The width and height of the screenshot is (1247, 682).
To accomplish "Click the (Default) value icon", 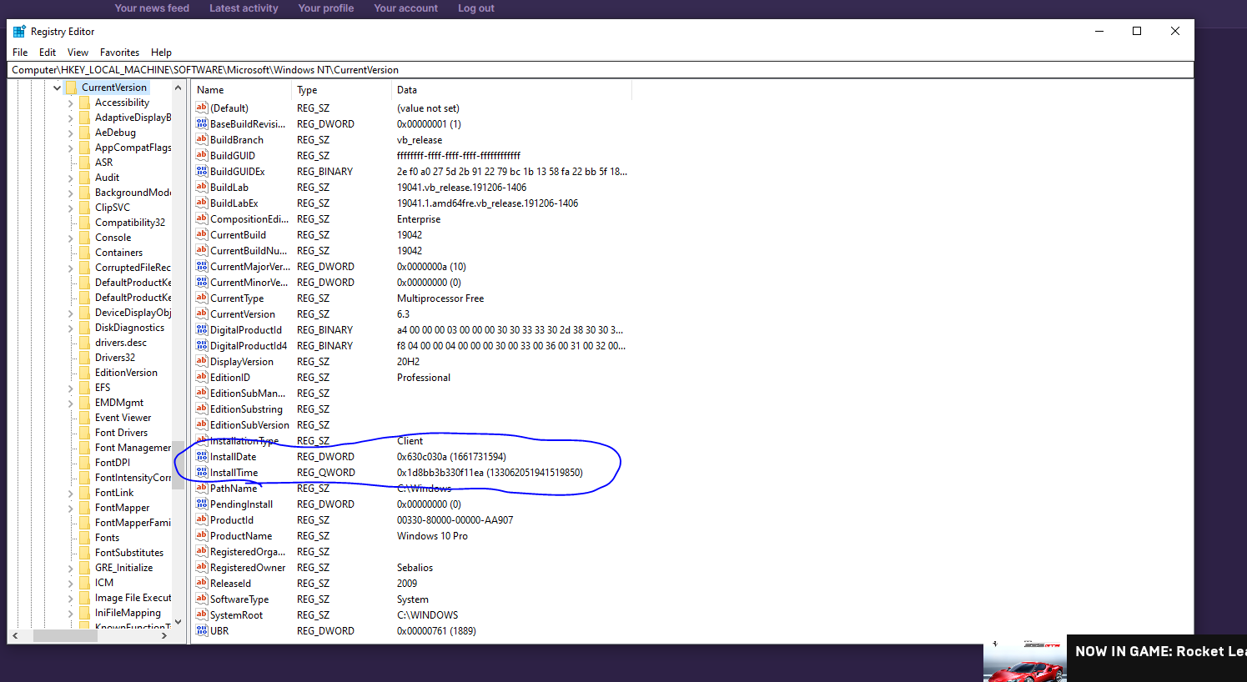I will [x=201, y=108].
